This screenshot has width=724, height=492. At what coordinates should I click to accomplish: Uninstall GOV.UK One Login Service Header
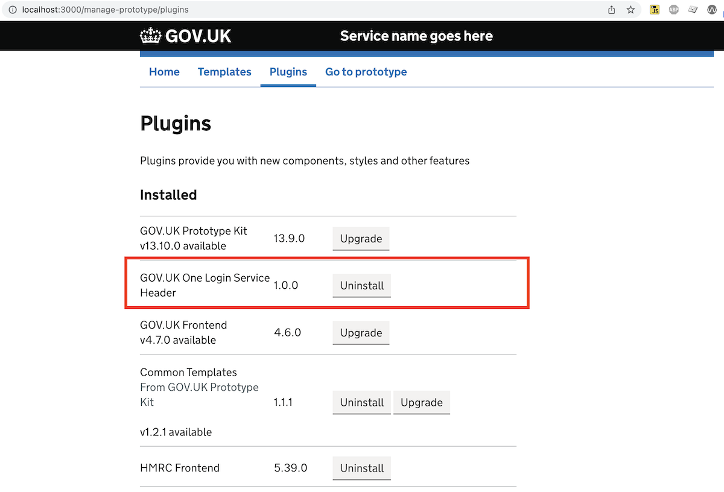tap(362, 286)
